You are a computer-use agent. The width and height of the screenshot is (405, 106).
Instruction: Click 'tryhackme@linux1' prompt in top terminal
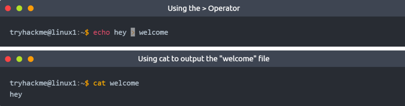(x=43, y=33)
